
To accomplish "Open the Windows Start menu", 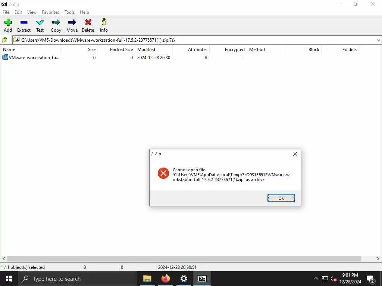I will [9, 279].
